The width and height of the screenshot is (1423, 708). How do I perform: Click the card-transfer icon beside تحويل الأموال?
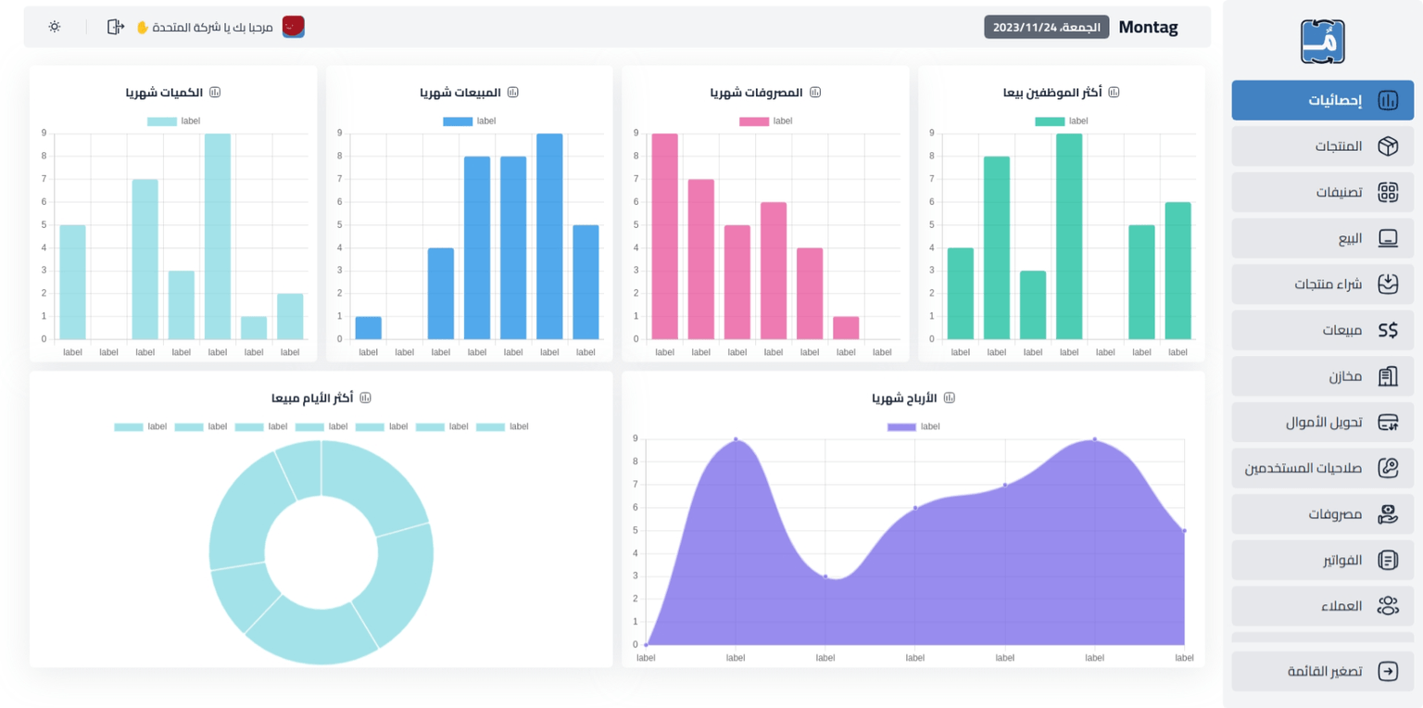pos(1388,422)
